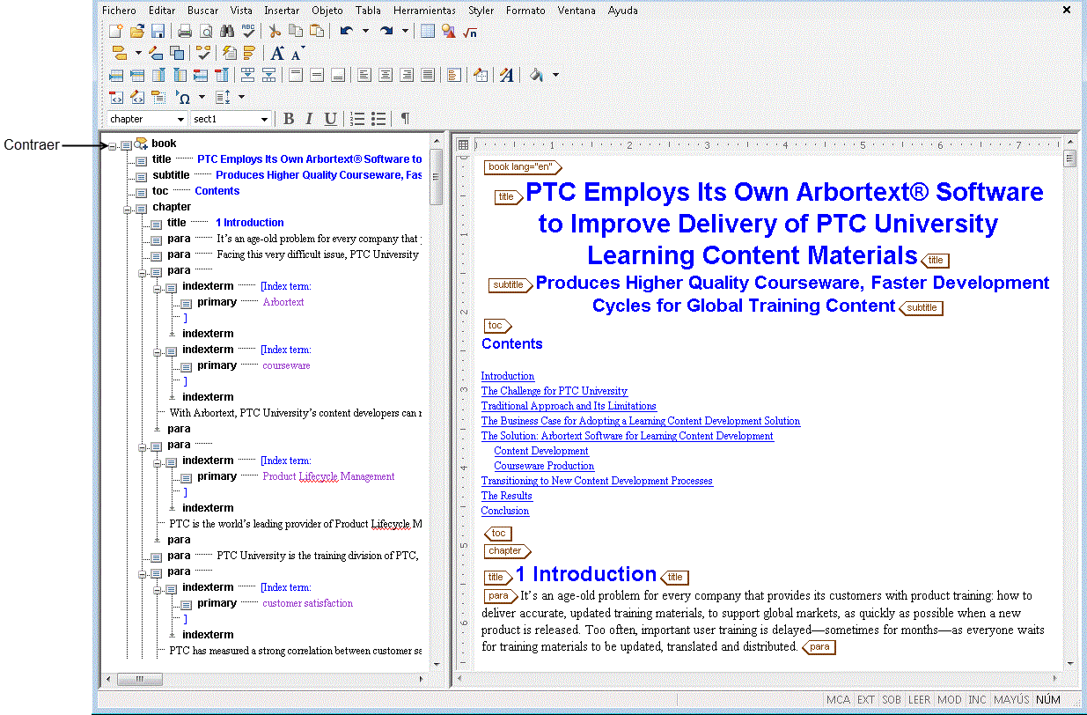Toggle Bold formatting
This screenshot has height=715, width=1087.
pyautogui.click(x=289, y=119)
